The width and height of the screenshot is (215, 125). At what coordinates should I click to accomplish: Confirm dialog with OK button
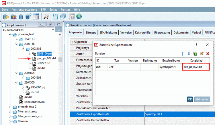190,99
